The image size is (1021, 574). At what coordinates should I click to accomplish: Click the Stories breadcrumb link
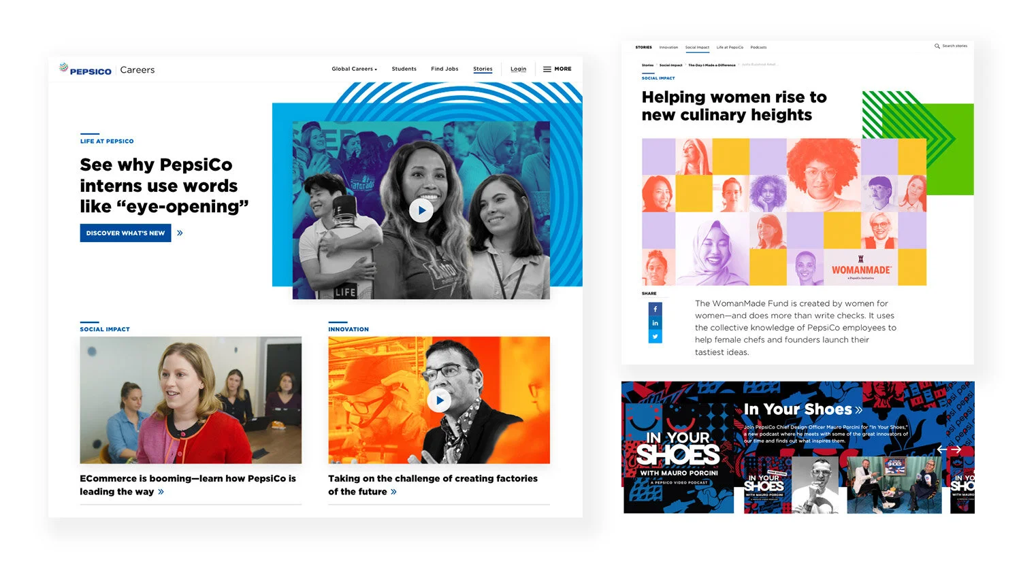tap(647, 65)
